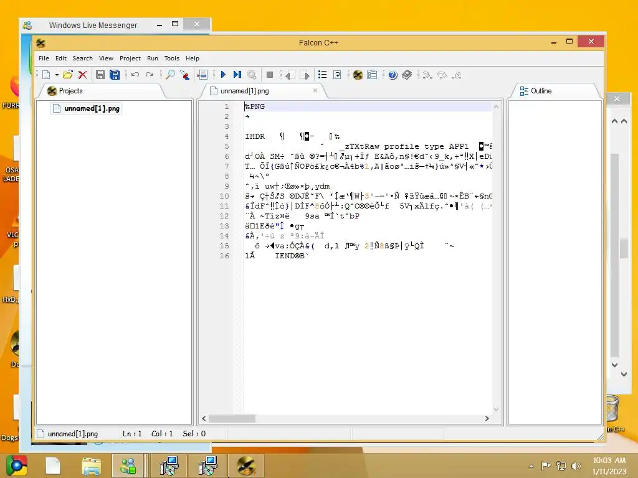Click the Save All toolbar icon
The height and width of the screenshot is (478, 638).
115,75
